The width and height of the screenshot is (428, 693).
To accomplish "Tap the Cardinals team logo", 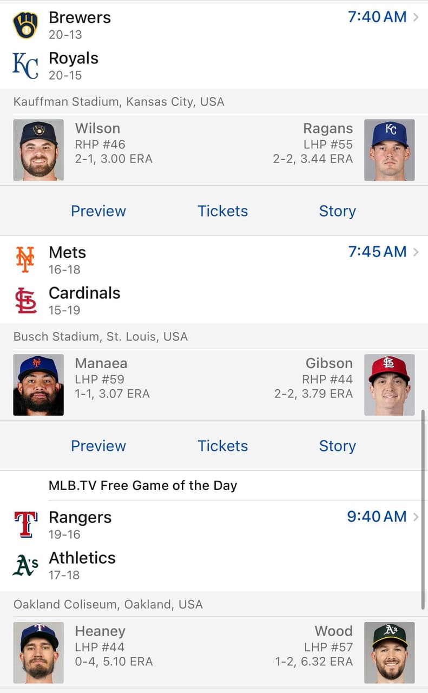I will point(25,300).
